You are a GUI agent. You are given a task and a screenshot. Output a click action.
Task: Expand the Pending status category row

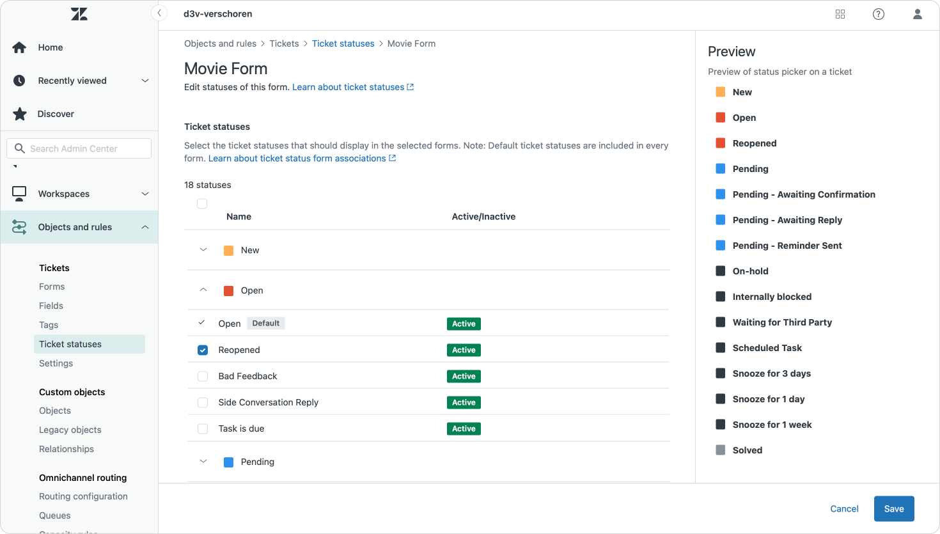click(x=203, y=462)
